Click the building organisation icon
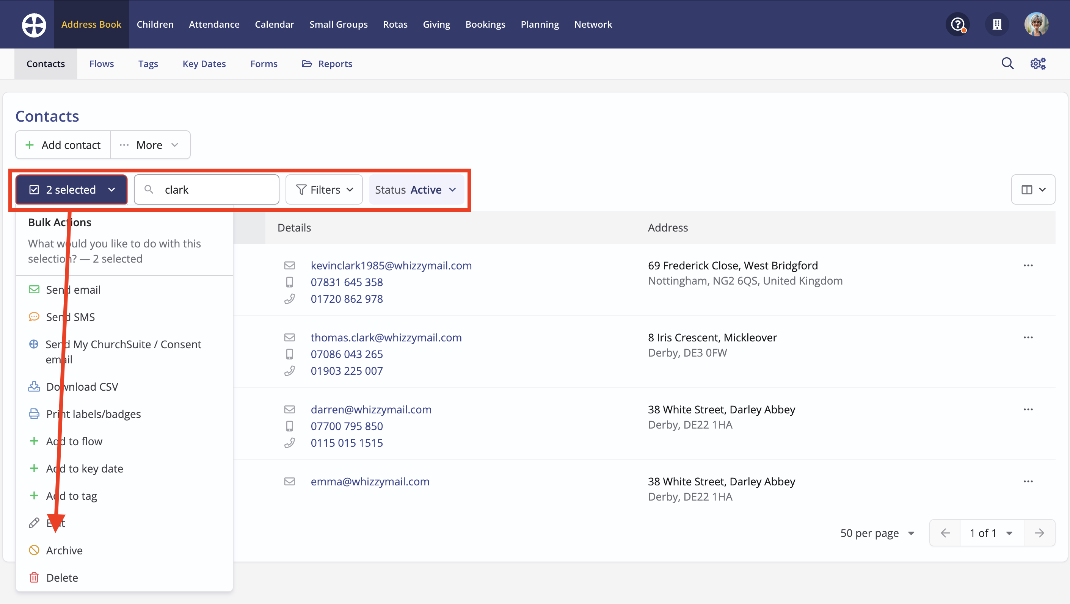This screenshot has height=604, width=1070. [997, 25]
